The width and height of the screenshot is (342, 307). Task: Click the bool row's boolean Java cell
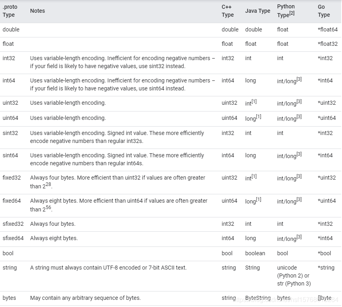(255, 253)
